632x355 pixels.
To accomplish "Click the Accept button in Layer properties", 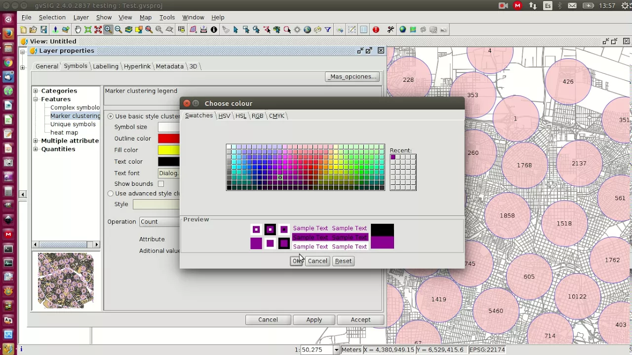I will pyautogui.click(x=360, y=319).
